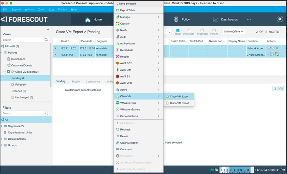287x174 pixels.
Task: Choose Cisco VM Reset from submenu
Action: click(179, 103)
